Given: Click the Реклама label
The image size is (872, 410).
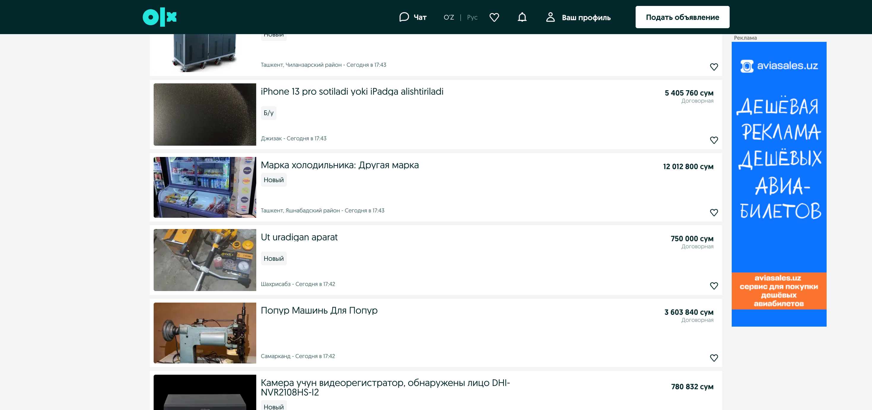Looking at the screenshot, I should click(745, 38).
